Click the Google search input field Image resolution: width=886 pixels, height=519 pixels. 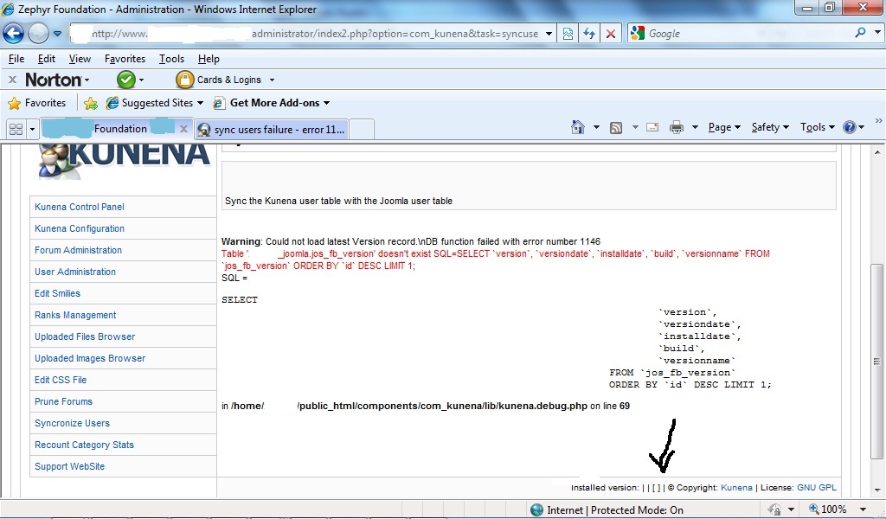tap(748, 34)
